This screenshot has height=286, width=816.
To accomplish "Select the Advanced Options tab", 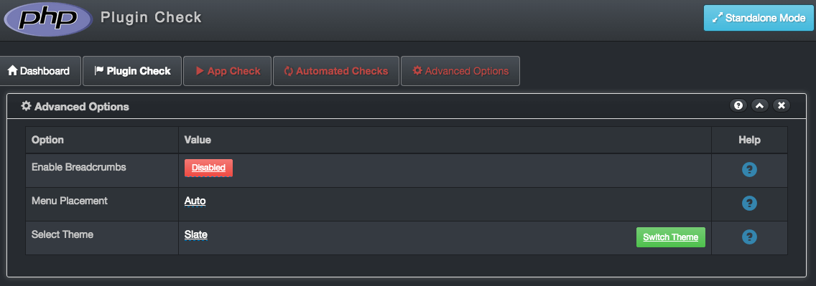I will pyautogui.click(x=460, y=71).
